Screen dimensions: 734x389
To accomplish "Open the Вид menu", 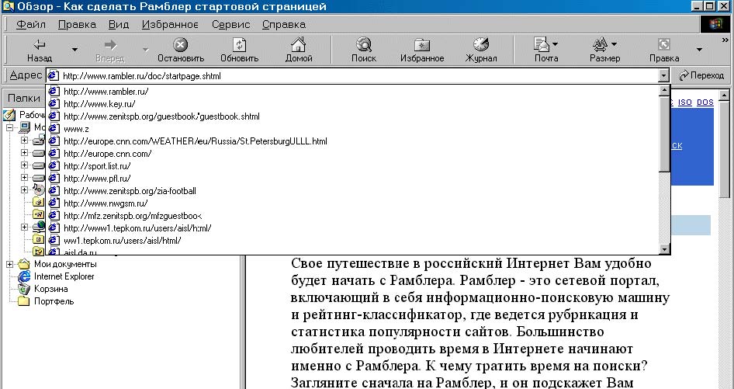I will 119,24.
